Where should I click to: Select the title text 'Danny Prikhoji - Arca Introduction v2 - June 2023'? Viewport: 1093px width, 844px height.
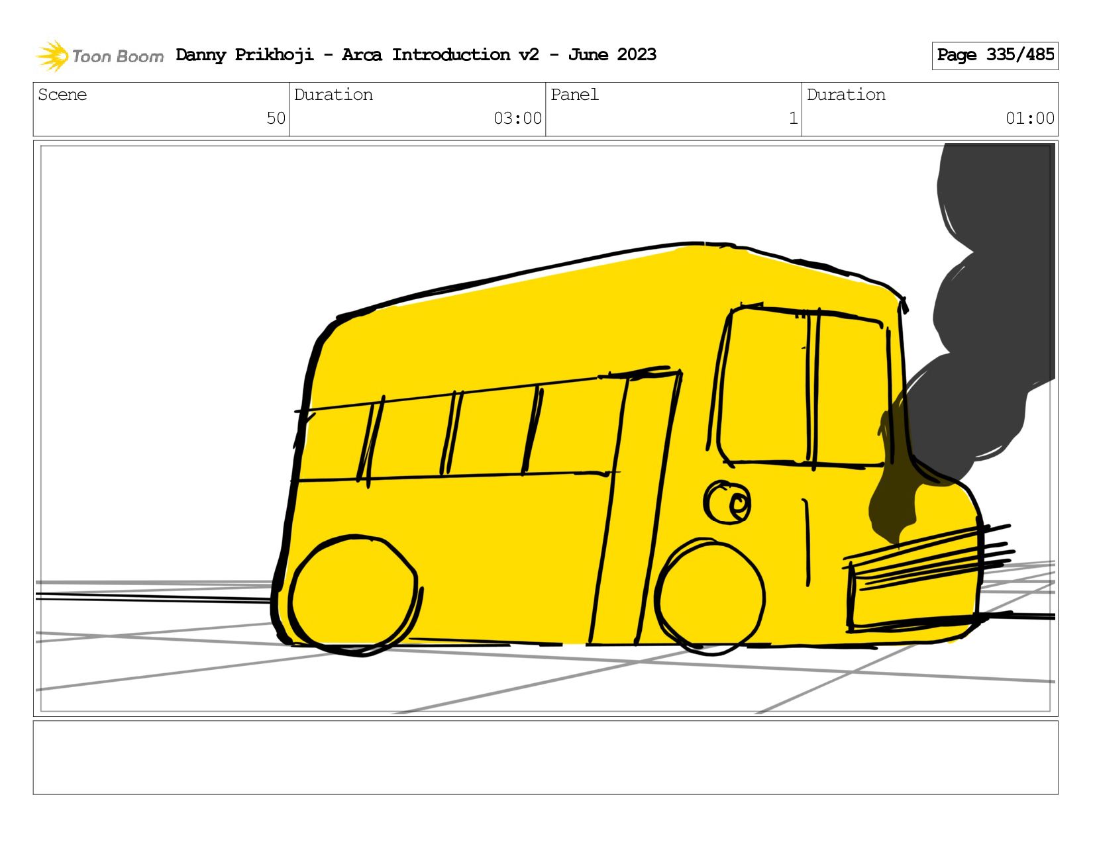coord(416,55)
